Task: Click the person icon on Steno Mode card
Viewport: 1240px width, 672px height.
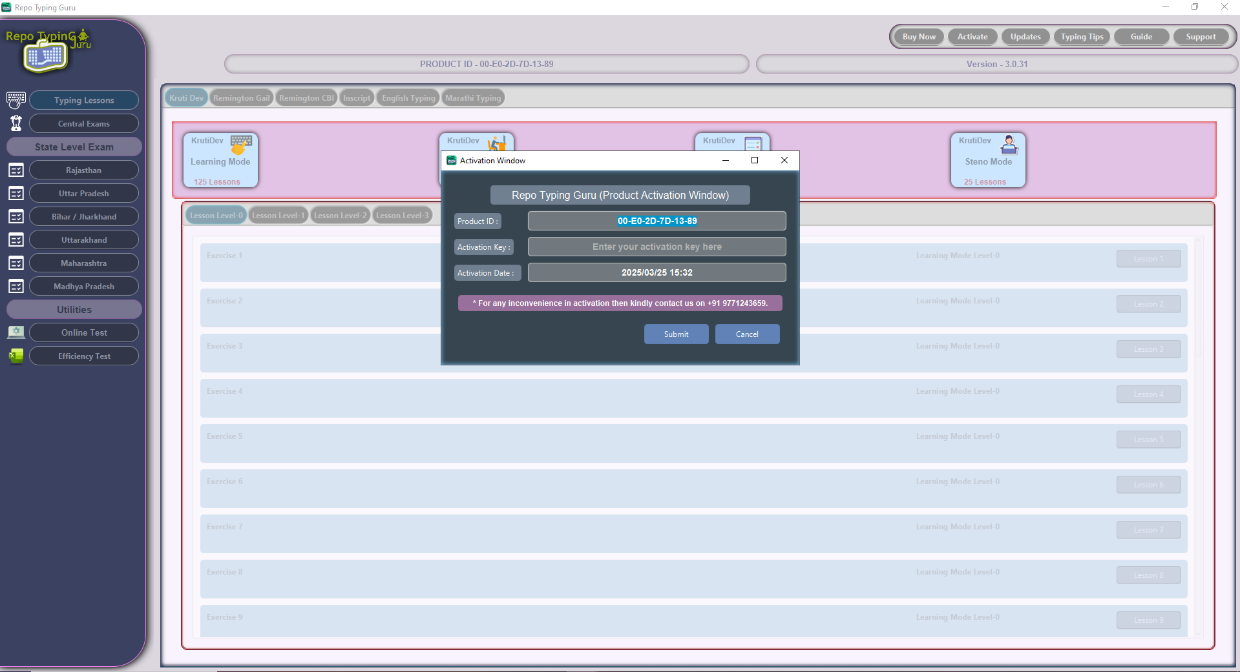Action: tap(1009, 144)
